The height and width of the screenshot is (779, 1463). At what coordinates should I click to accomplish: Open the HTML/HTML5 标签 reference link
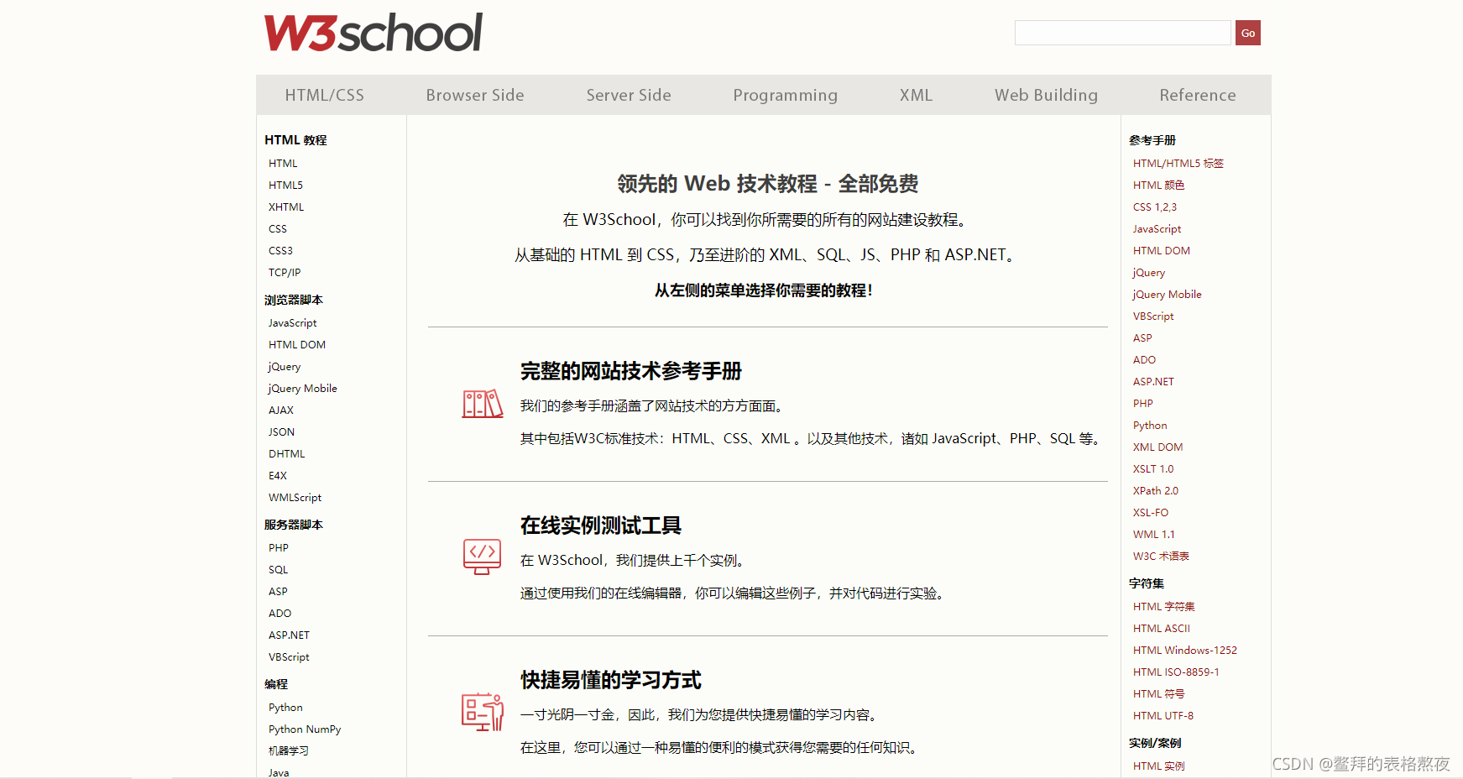point(1178,164)
